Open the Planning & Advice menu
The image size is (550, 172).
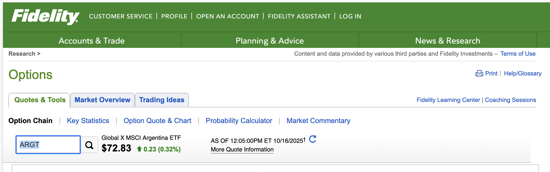tap(270, 41)
